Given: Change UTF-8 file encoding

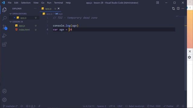Looking at the screenshot, I should (x=112, y=106).
